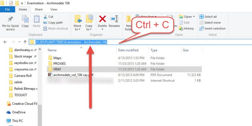This screenshot has width=252, height=126.
Task: Choose Paste shortcut in the ribbon
Action: (56, 29)
